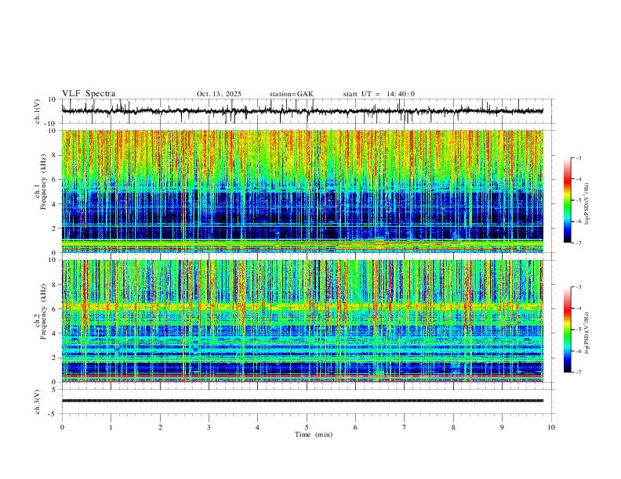Click the 'ch.1(V)' waveform axis label
This screenshot has height=479, width=621.
[38, 111]
